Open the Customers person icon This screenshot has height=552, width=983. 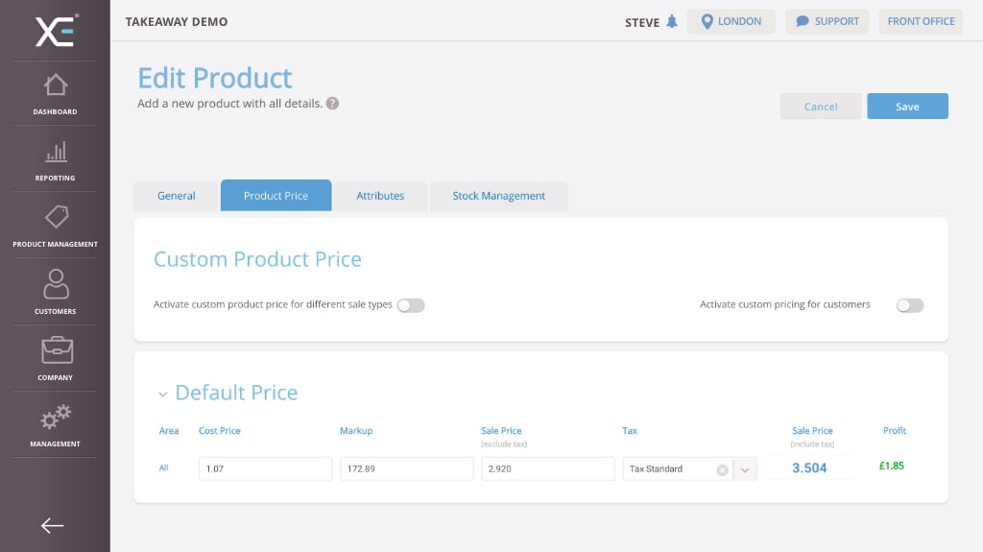55,284
